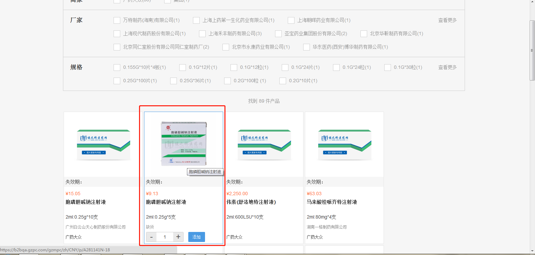The height and width of the screenshot is (255, 535).
Task: Check the 0.155G*10片*4板 spec filter
Action: (x=117, y=68)
